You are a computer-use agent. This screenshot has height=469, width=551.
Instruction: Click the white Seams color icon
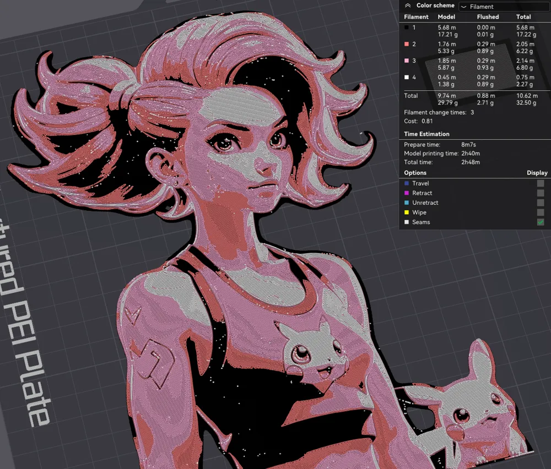point(407,222)
